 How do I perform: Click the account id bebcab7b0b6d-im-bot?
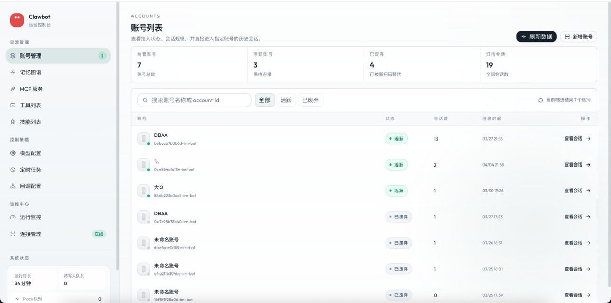[x=175, y=143]
